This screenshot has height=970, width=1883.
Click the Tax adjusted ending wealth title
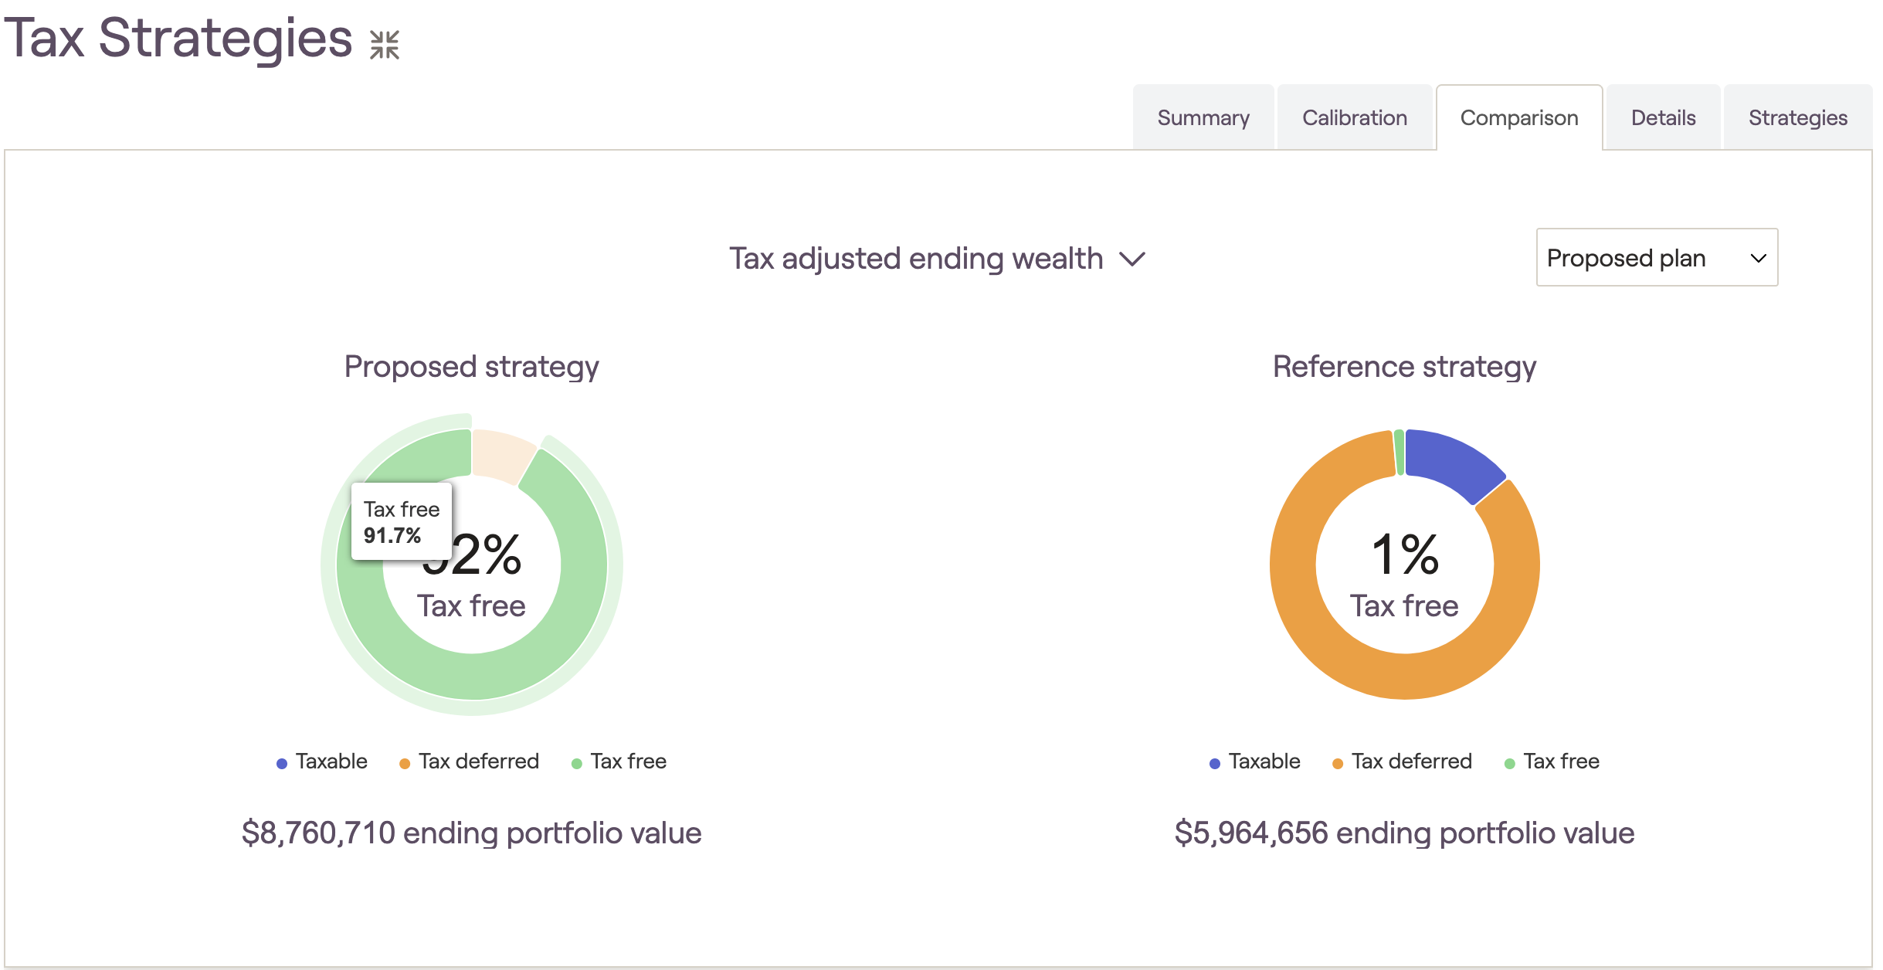click(916, 259)
